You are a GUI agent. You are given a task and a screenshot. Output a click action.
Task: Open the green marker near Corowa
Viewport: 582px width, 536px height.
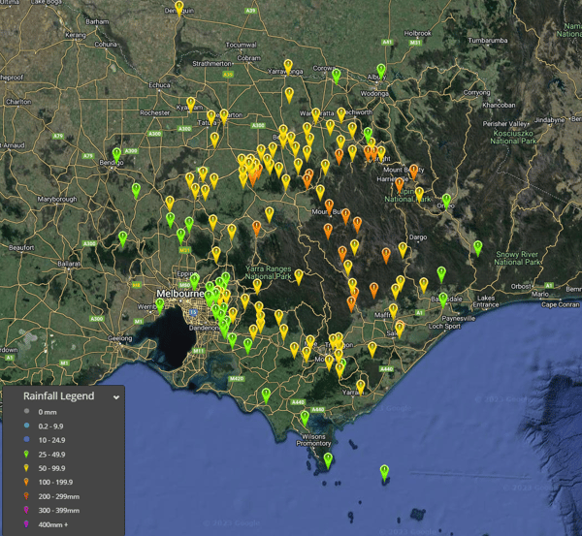tap(337, 75)
